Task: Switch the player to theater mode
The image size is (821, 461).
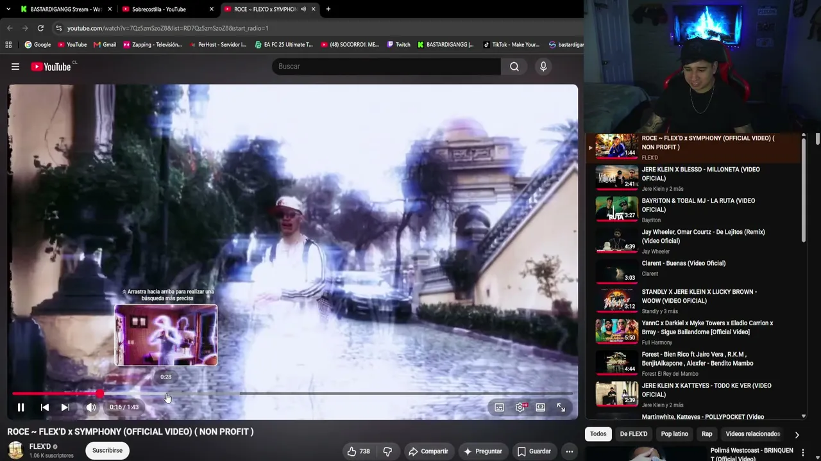Action: coord(541,407)
